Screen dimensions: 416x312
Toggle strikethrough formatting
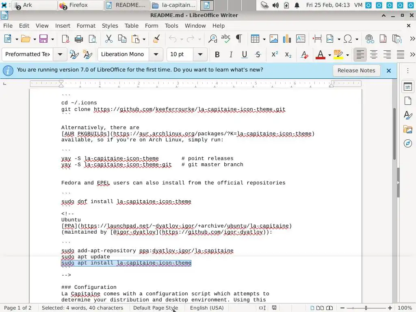(x=258, y=55)
